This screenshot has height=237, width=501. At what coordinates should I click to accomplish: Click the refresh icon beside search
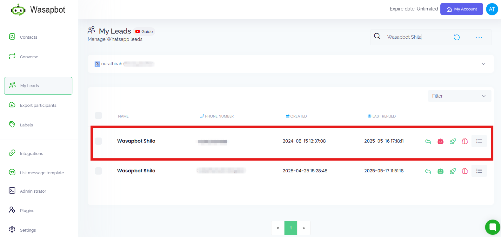(457, 37)
